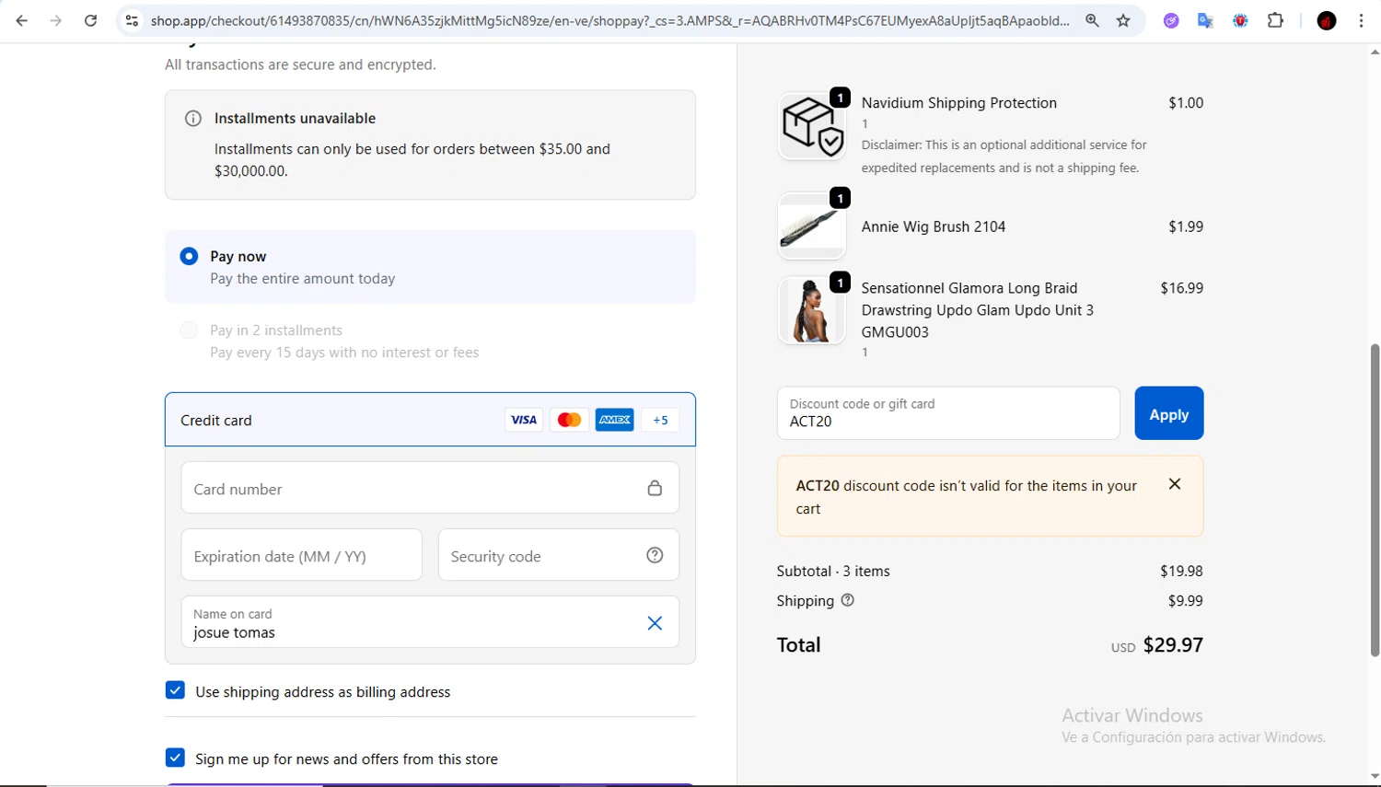This screenshot has height=787, width=1381.
Task: Open the purple circular extension icon
Action: coord(1171,20)
